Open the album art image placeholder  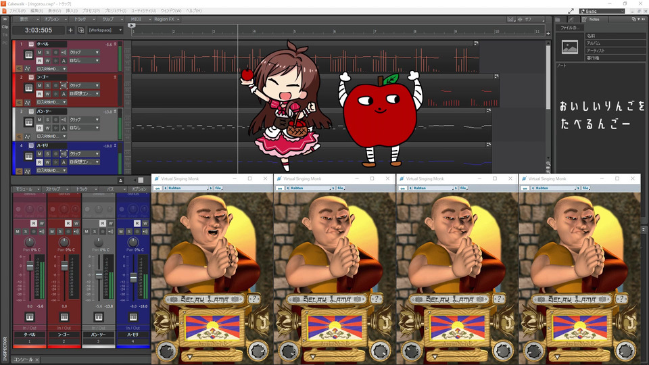click(x=569, y=47)
